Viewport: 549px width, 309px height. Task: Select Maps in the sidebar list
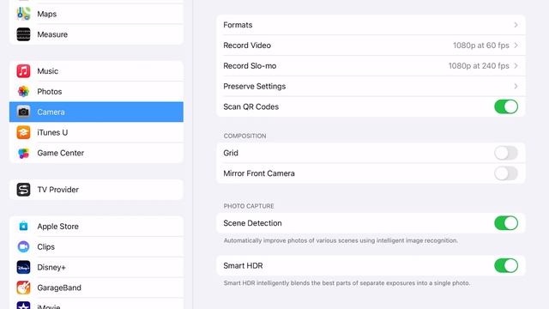[96, 14]
